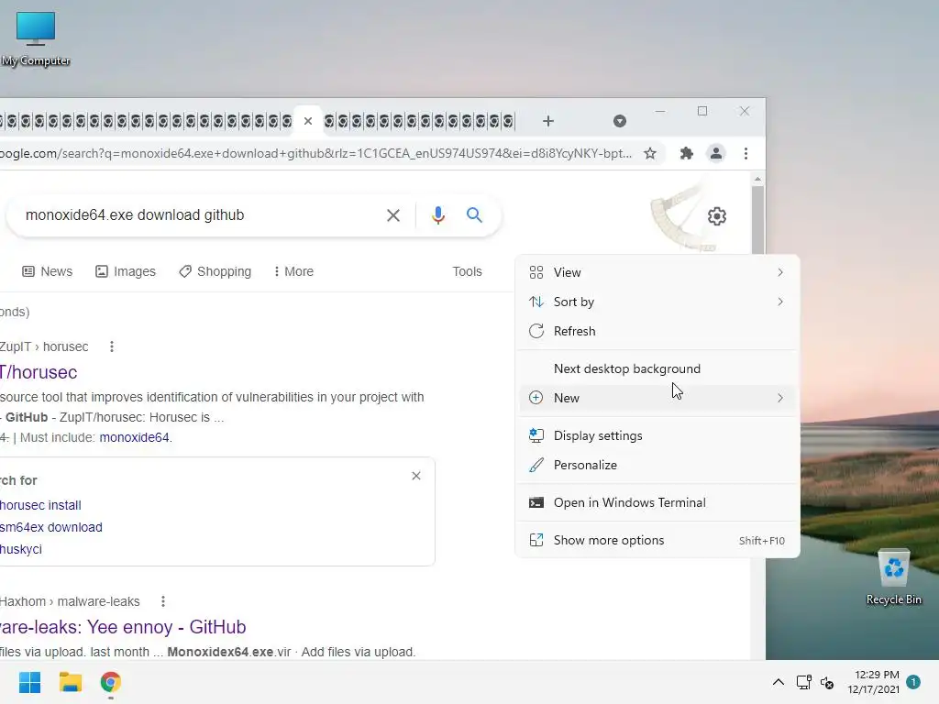Click the Chrome page vertical scrollbar thumb

pyautogui.click(x=757, y=220)
